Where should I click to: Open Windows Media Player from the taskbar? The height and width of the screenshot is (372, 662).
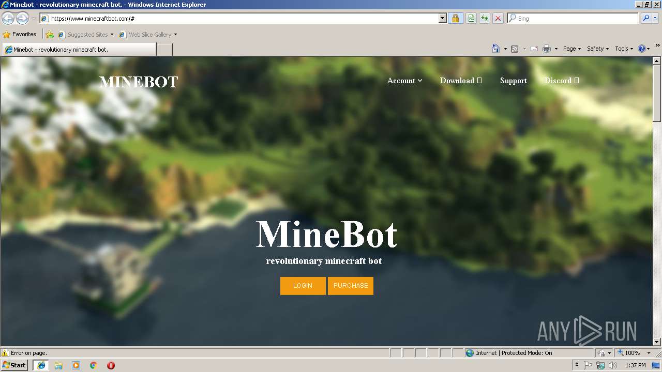[x=76, y=365]
